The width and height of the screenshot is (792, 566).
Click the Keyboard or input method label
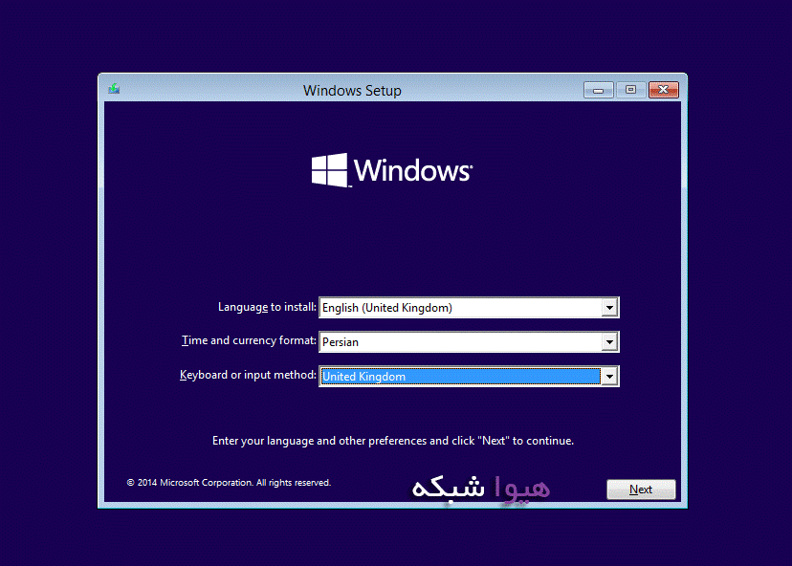point(248,375)
